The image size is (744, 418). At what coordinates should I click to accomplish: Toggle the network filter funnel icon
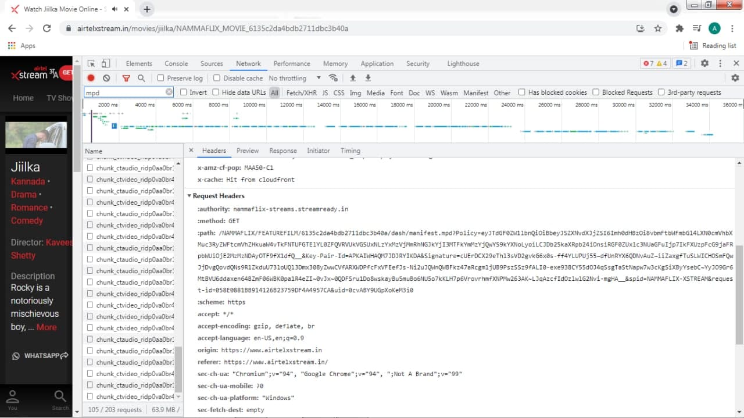point(126,78)
